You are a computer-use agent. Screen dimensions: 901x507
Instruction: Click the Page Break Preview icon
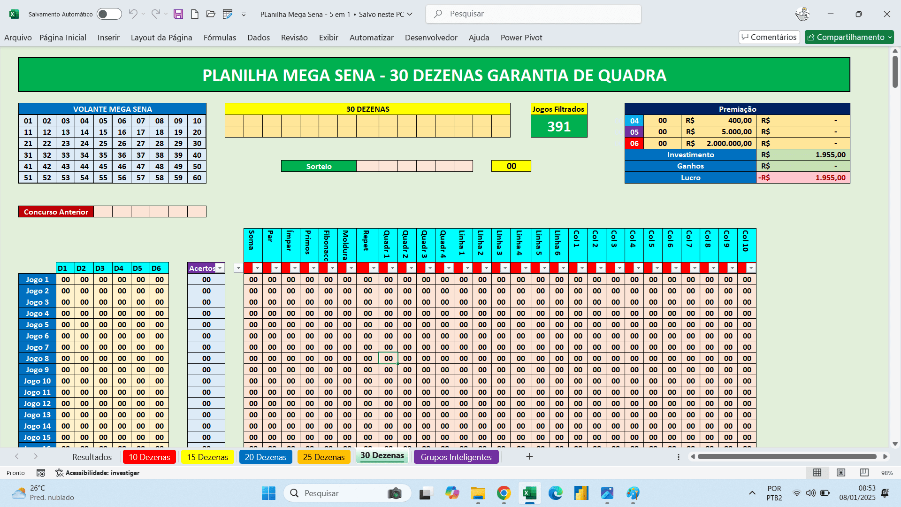pyautogui.click(x=864, y=473)
